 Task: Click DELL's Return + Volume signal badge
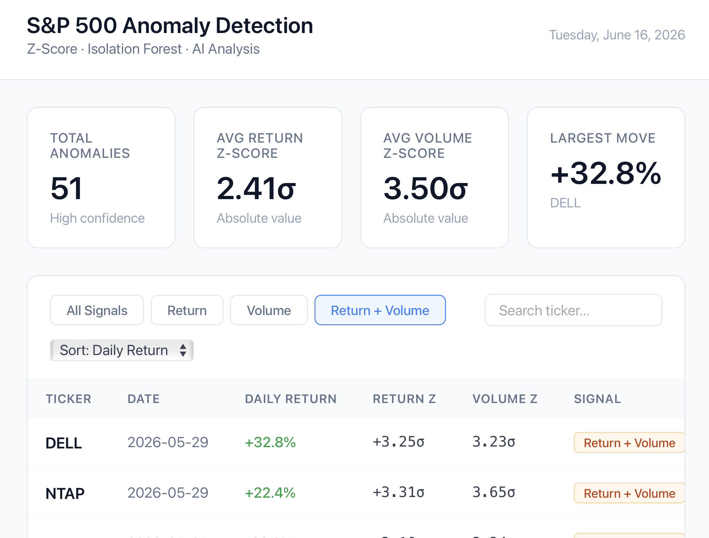(629, 443)
